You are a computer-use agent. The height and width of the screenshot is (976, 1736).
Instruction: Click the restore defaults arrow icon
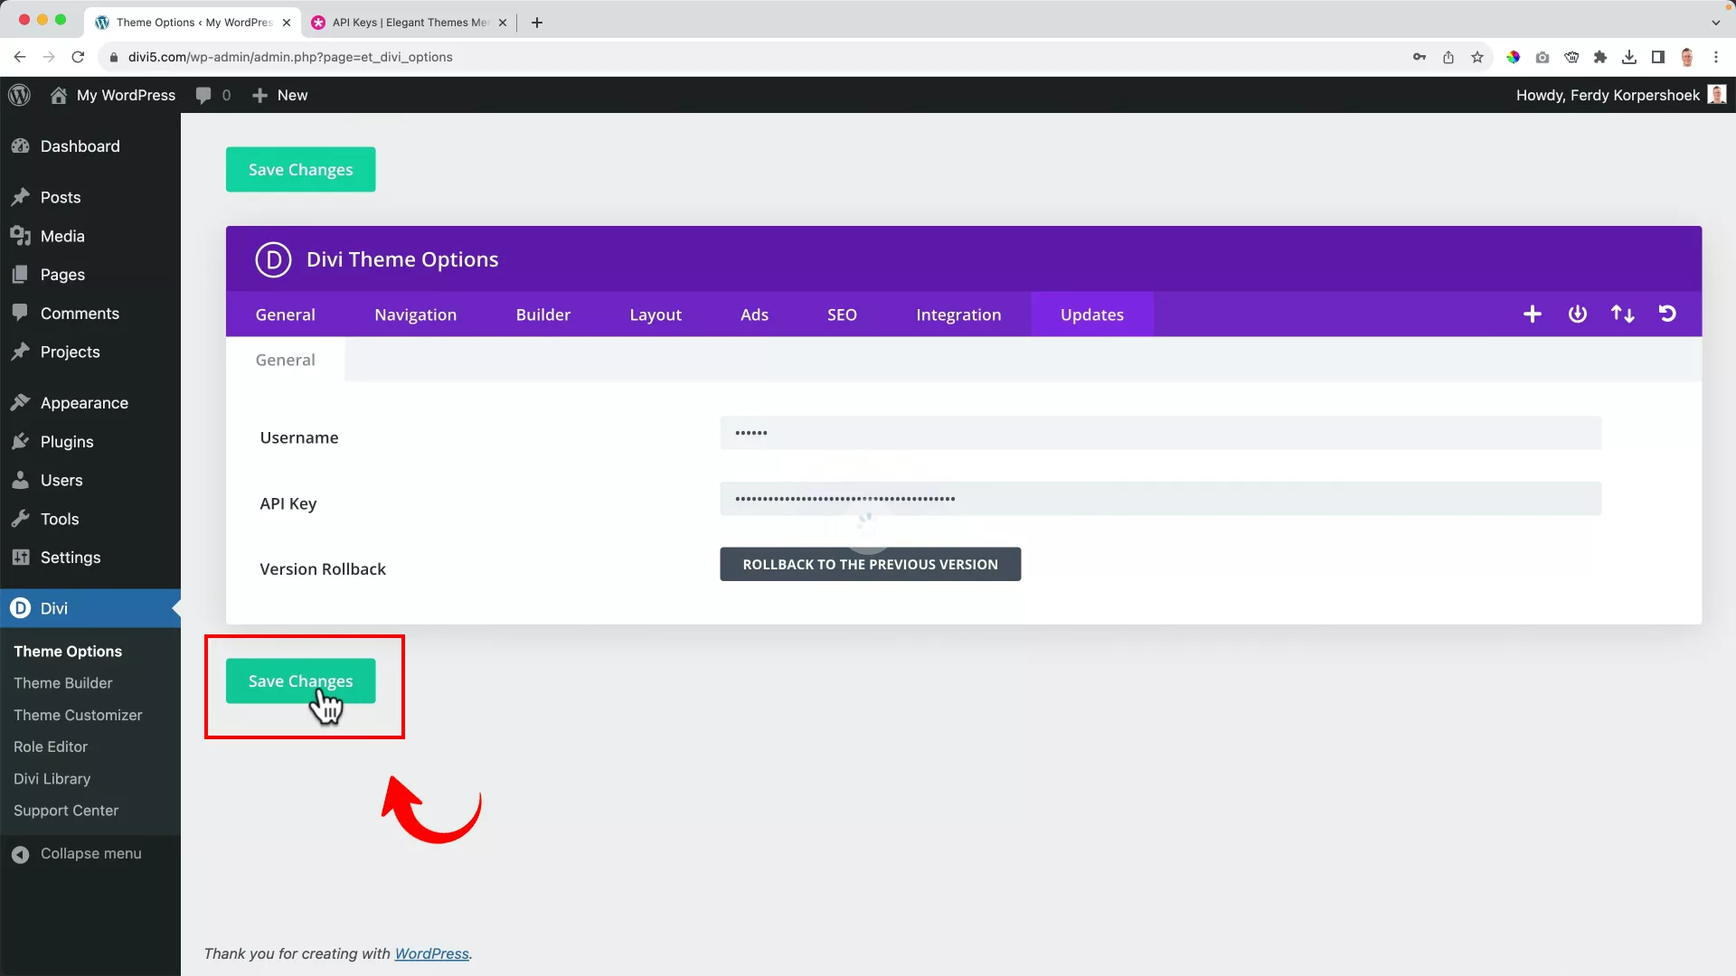pos(1667,314)
